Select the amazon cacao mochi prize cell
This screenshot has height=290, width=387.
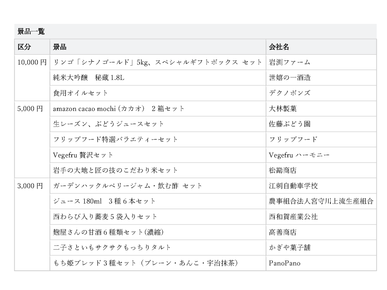pos(158,108)
